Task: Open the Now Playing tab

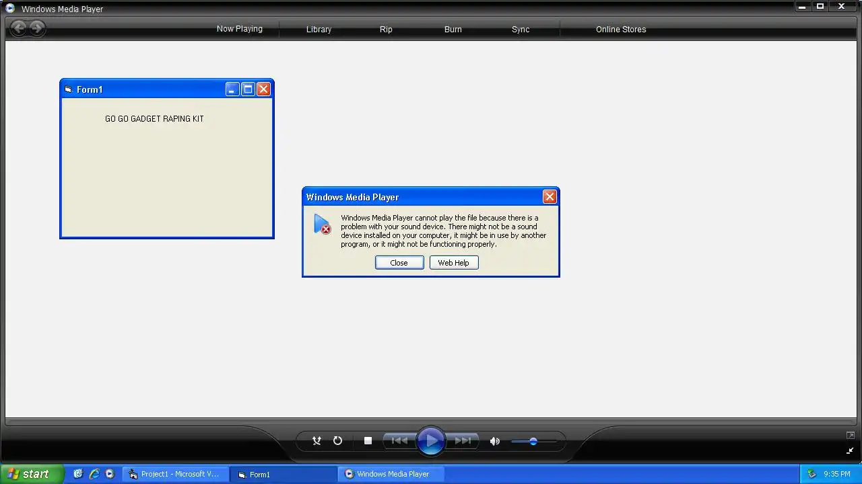Action: 240,29
